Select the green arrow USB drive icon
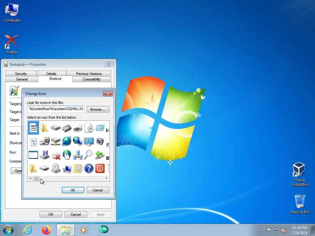Viewport: 315px width, 236px height. (100, 155)
